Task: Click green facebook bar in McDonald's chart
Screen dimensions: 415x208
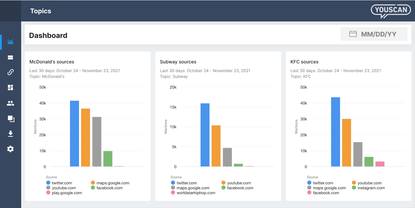Action: [108, 159]
